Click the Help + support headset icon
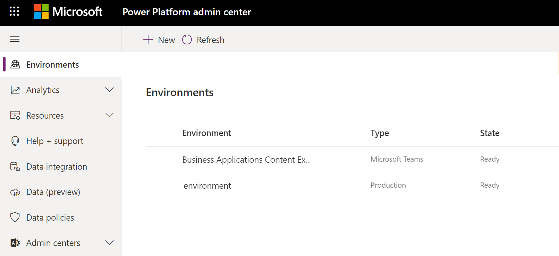559x256 pixels. pyautogui.click(x=15, y=141)
